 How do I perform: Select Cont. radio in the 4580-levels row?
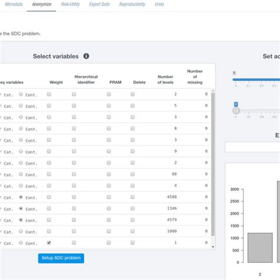pyautogui.click(x=21, y=197)
